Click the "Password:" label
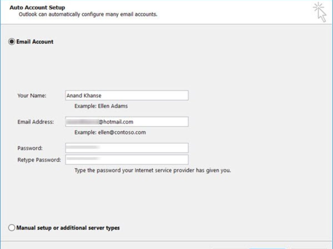This screenshot has width=333, height=249. (x=30, y=148)
